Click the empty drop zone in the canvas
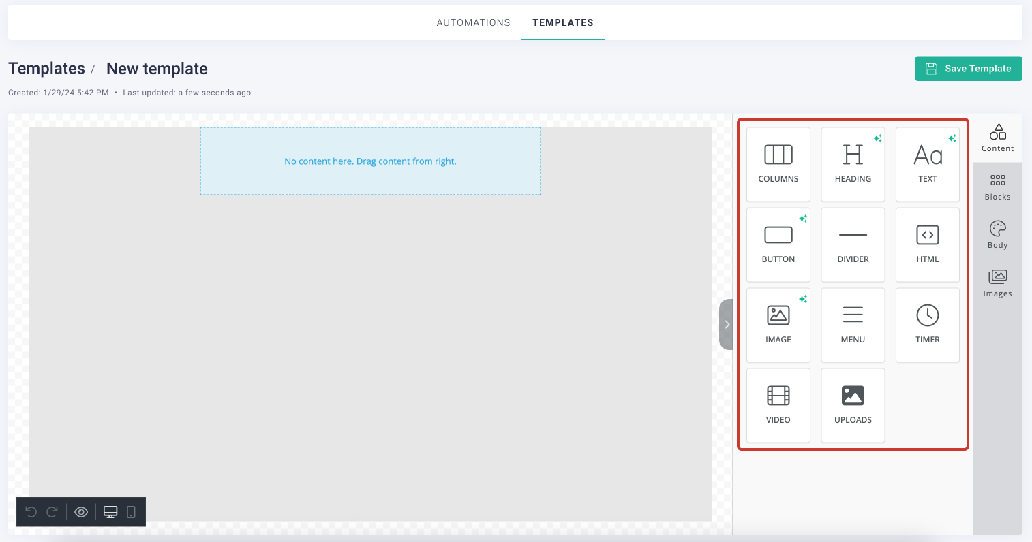The height and width of the screenshot is (542, 1032). click(370, 161)
